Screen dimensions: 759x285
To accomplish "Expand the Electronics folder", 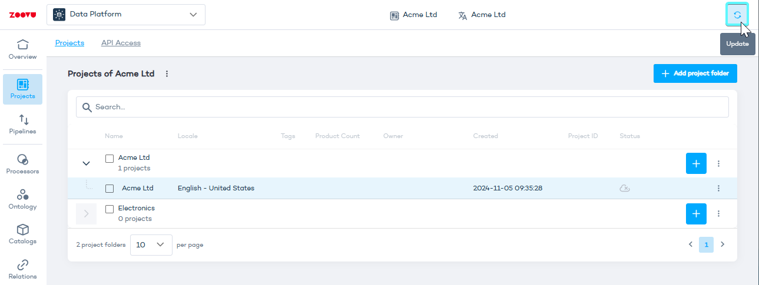I will point(86,214).
